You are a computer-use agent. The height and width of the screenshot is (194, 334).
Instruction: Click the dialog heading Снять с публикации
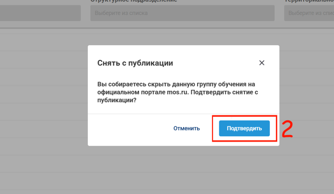(135, 63)
